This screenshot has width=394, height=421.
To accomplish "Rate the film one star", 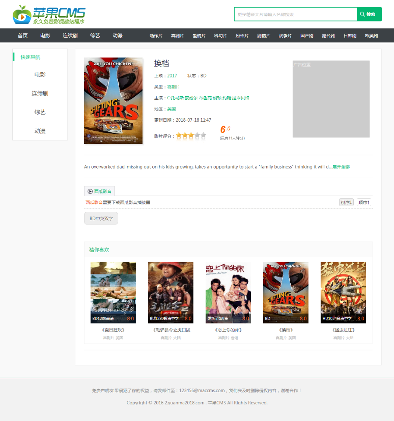I will click(x=179, y=135).
